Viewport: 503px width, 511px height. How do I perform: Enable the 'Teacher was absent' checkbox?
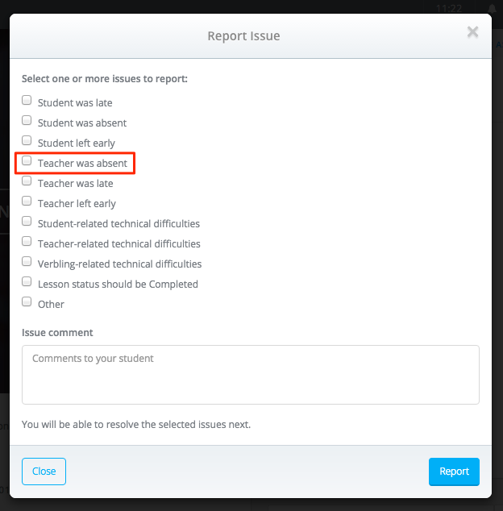click(27, 160)
